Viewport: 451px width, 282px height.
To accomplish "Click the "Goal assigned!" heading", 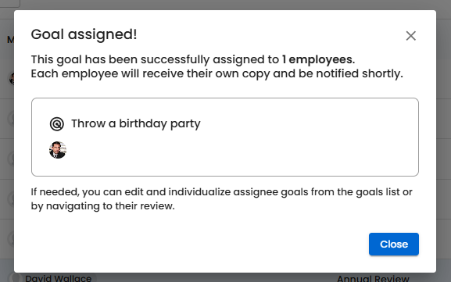I will [x=84, y=34].
